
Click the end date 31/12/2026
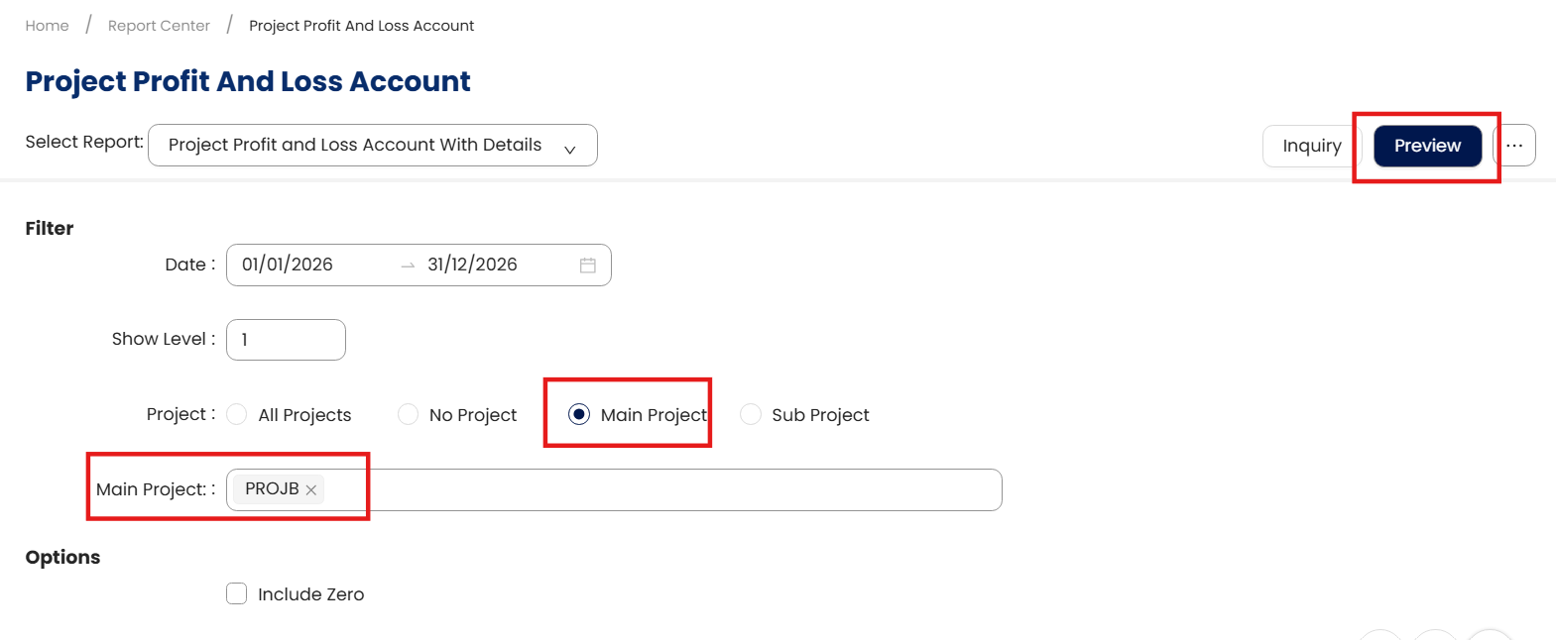pos(472,265)
